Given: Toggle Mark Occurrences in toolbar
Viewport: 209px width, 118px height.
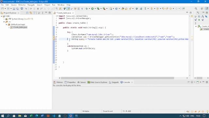Looking at the screenshot, I should click(x=69, y=9).
